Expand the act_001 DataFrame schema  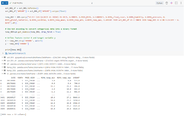coord(2,58)
